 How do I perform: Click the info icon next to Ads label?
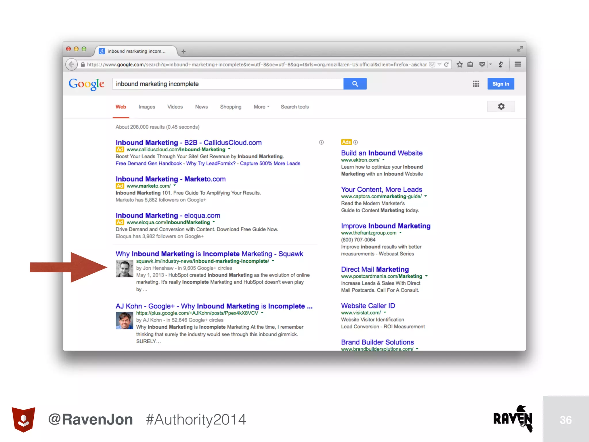[x=355, y=142]
